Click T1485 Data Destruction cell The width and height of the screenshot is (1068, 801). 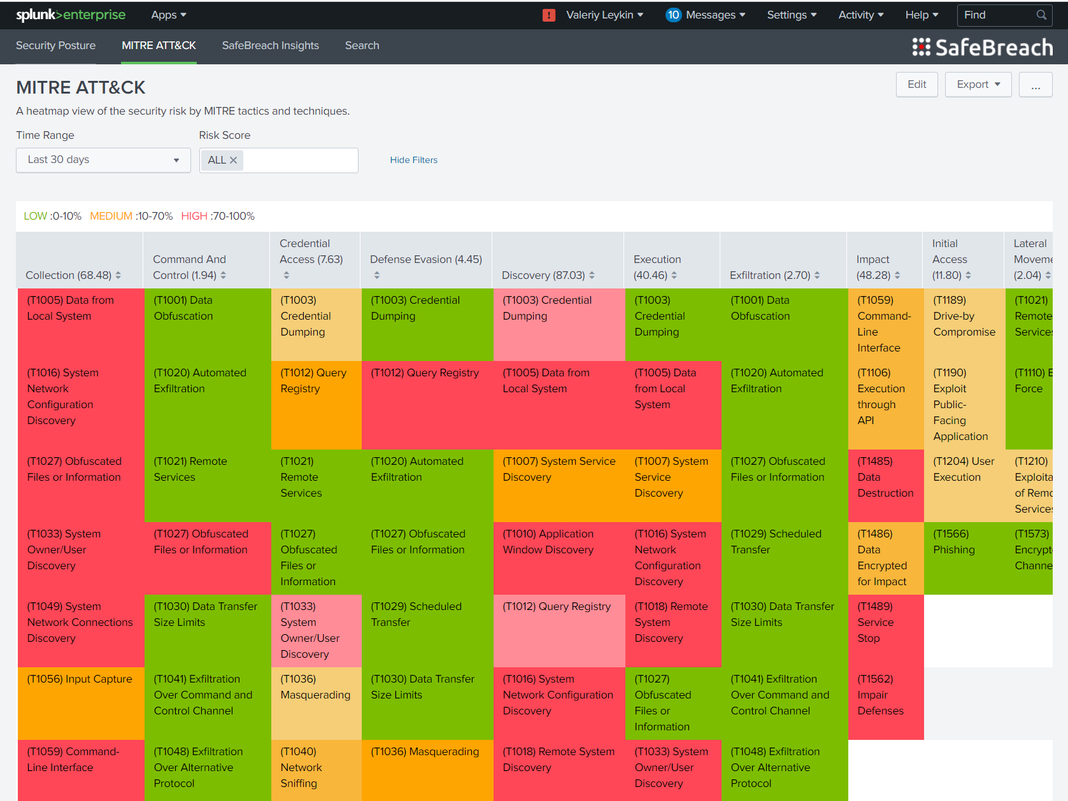coord(886,486)
